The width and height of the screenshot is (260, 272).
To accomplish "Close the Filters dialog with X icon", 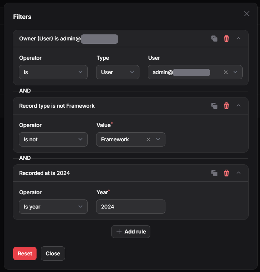I will [x=247, y=14].
